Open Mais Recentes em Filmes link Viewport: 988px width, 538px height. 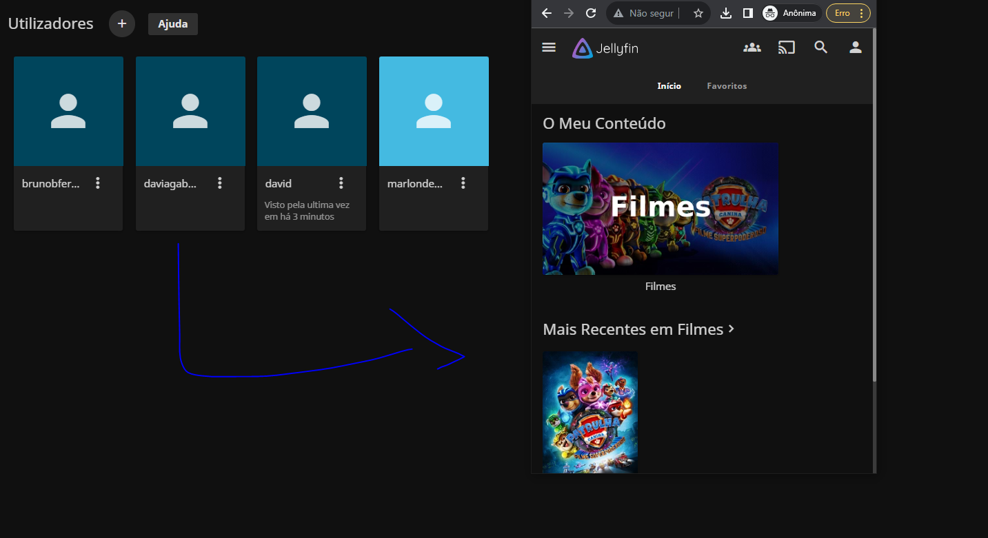(x=638, y=329)
